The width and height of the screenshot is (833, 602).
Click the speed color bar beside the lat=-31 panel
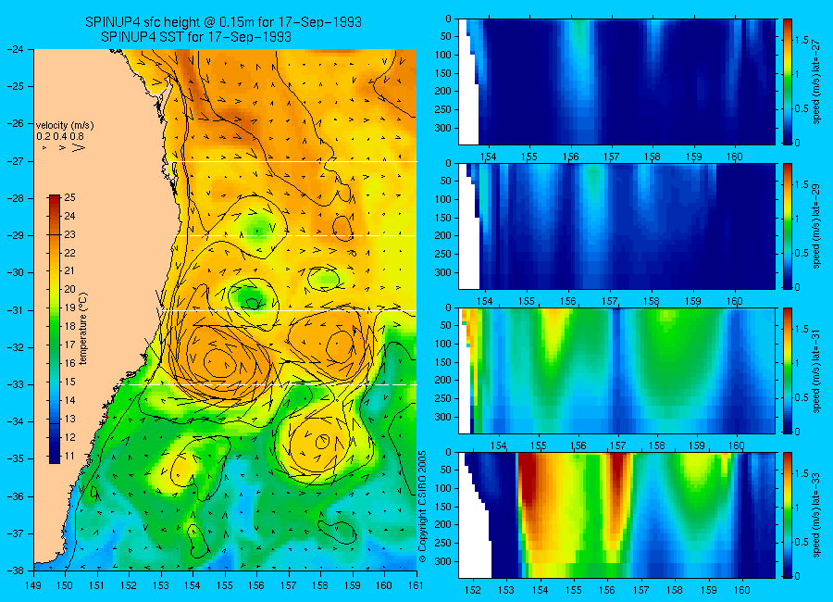(x=787, y=370)
